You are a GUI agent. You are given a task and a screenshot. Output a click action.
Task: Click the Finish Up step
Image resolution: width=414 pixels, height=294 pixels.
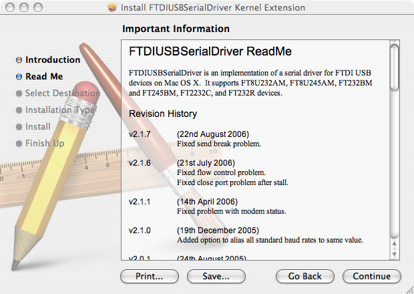45,144
